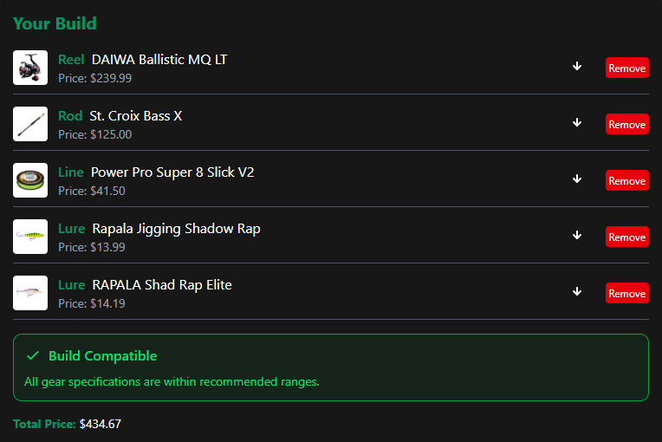The width and height of the screenshot is (662, 442).
Task: Click the DAIWA Ballistic MQ LT name
Action: click(159, 60)
